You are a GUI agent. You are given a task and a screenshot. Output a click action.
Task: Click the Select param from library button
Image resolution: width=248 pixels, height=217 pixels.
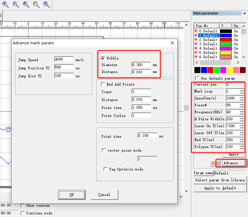click(x=220, y=180)
